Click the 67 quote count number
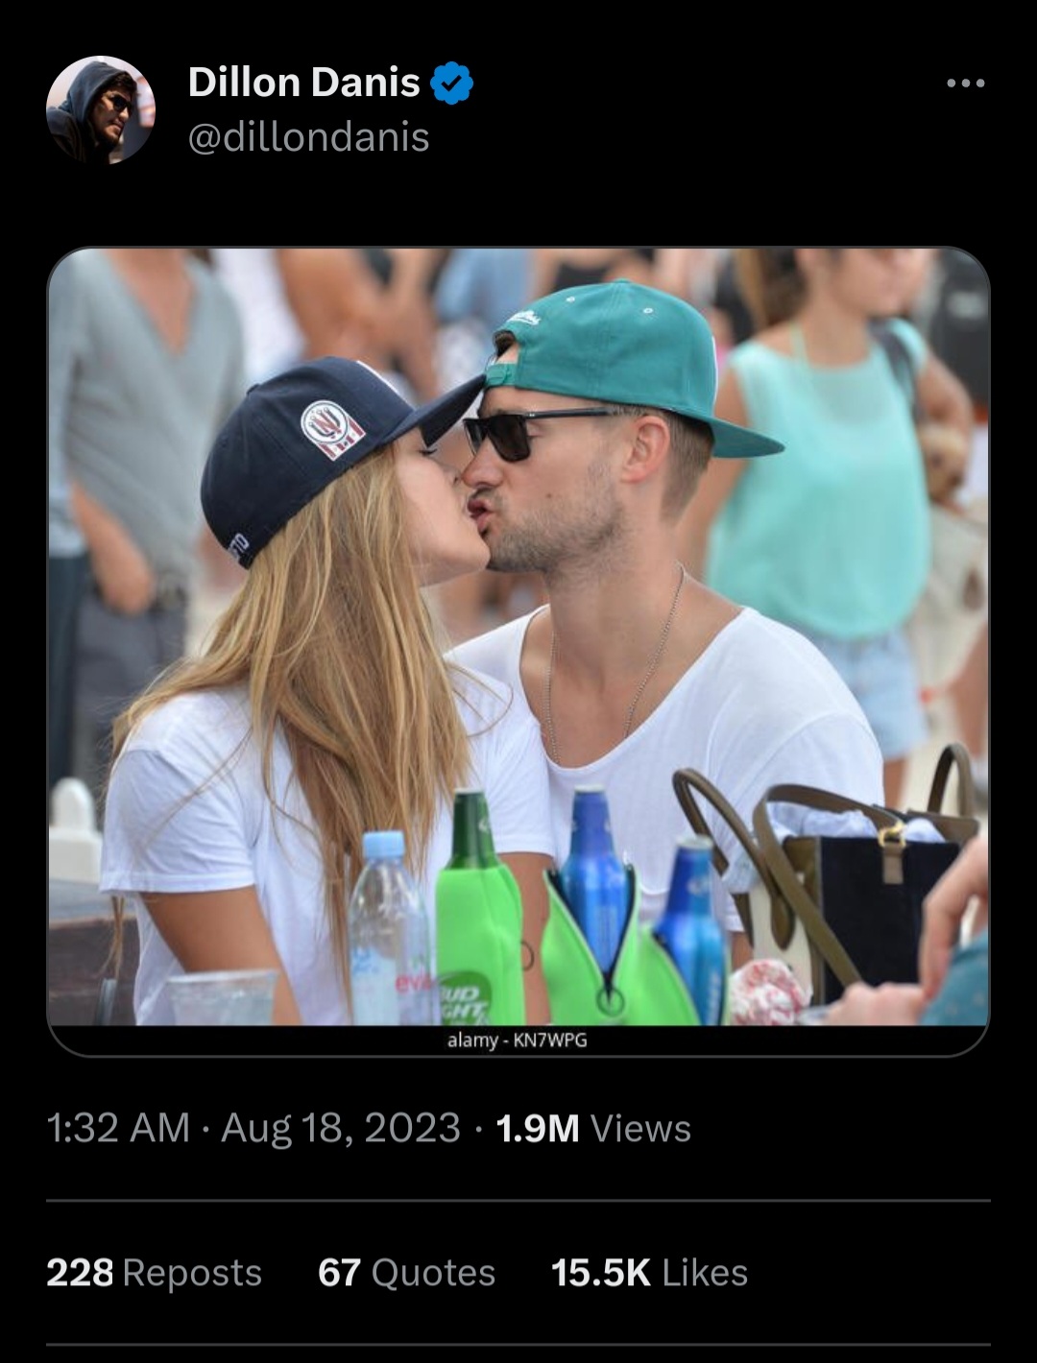Viewport: 1037px width, 1363px height. (x=339, y=1273)
